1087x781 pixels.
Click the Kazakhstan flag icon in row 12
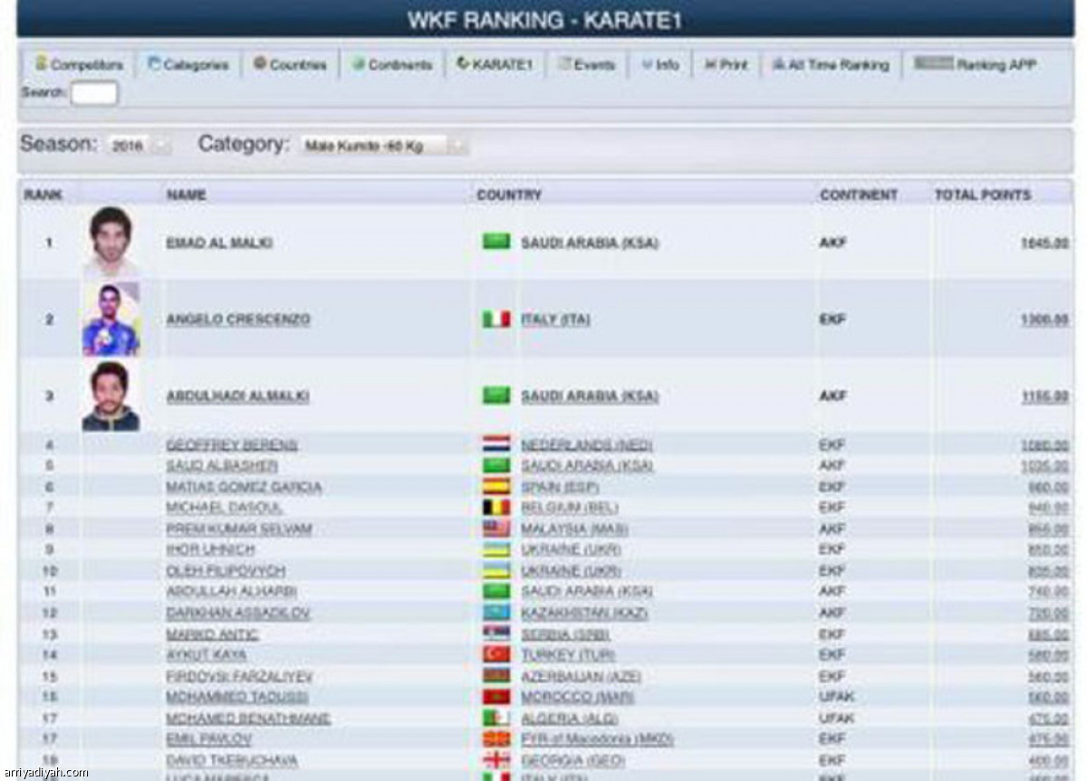click(495, 613)
